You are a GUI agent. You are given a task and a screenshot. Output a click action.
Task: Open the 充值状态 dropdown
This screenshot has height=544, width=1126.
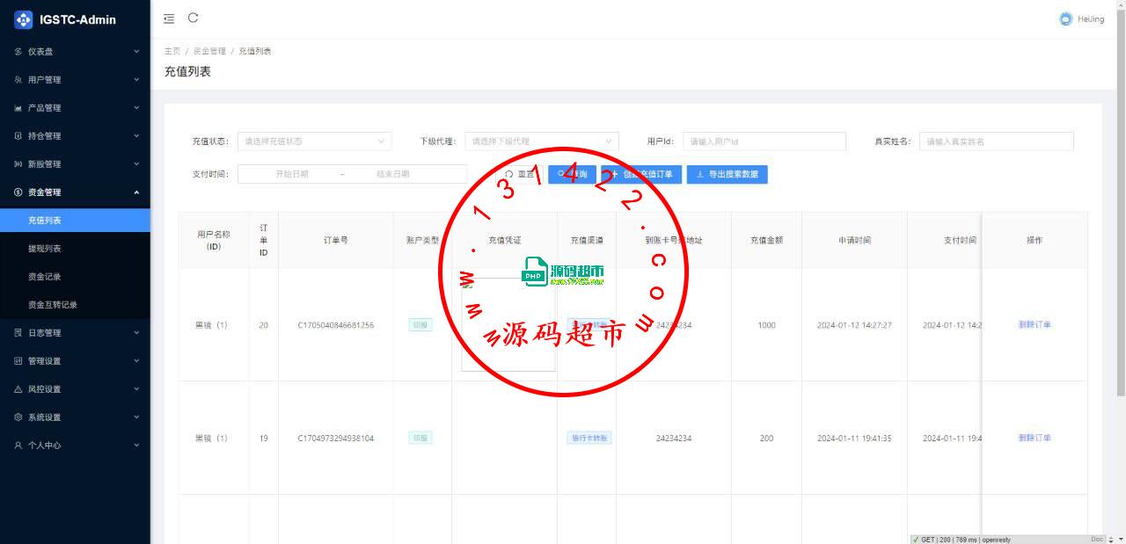[x=315, y=141]
